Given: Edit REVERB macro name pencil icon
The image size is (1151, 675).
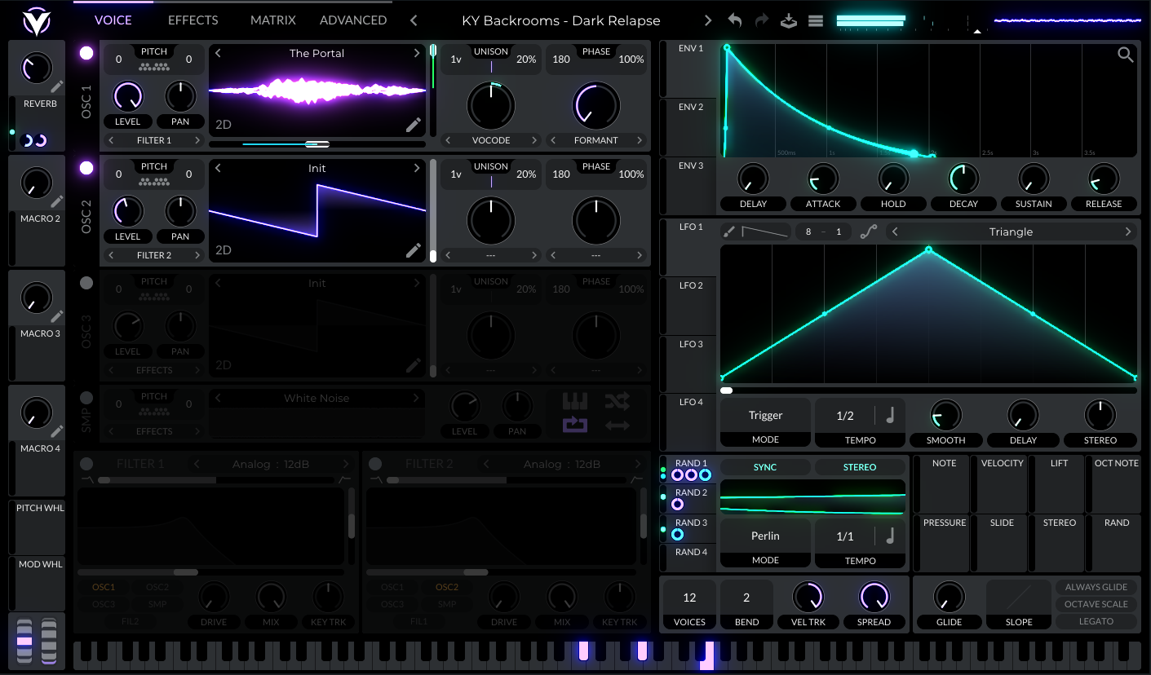Looking at the screenshot, I should click(x=56, y=86).
